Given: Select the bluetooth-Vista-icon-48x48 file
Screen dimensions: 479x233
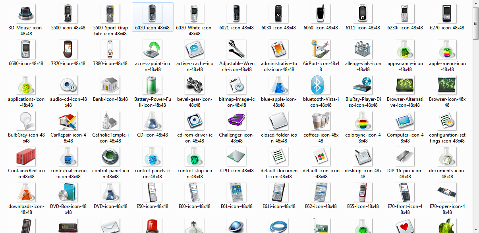Looking at the screenshot, I should coord(321,85).
